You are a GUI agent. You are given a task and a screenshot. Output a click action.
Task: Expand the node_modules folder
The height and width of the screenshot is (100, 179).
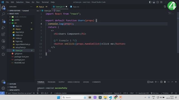click(20, 17)
